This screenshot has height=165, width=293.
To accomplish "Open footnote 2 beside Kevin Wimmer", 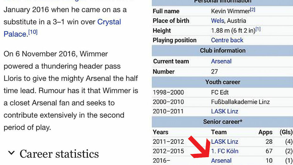I will pos(253,9).
